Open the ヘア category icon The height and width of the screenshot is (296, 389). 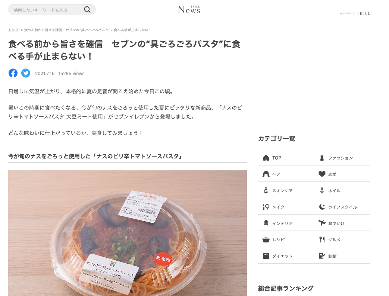[266, 174]
